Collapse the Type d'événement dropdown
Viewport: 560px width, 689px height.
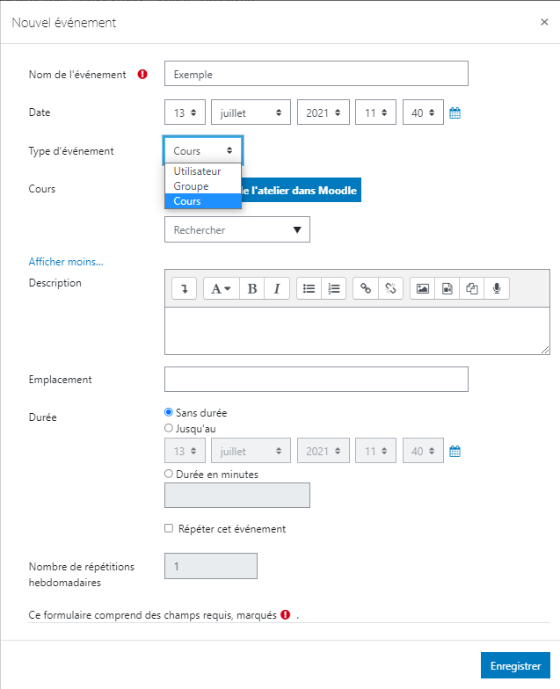[x=202, y=150]
